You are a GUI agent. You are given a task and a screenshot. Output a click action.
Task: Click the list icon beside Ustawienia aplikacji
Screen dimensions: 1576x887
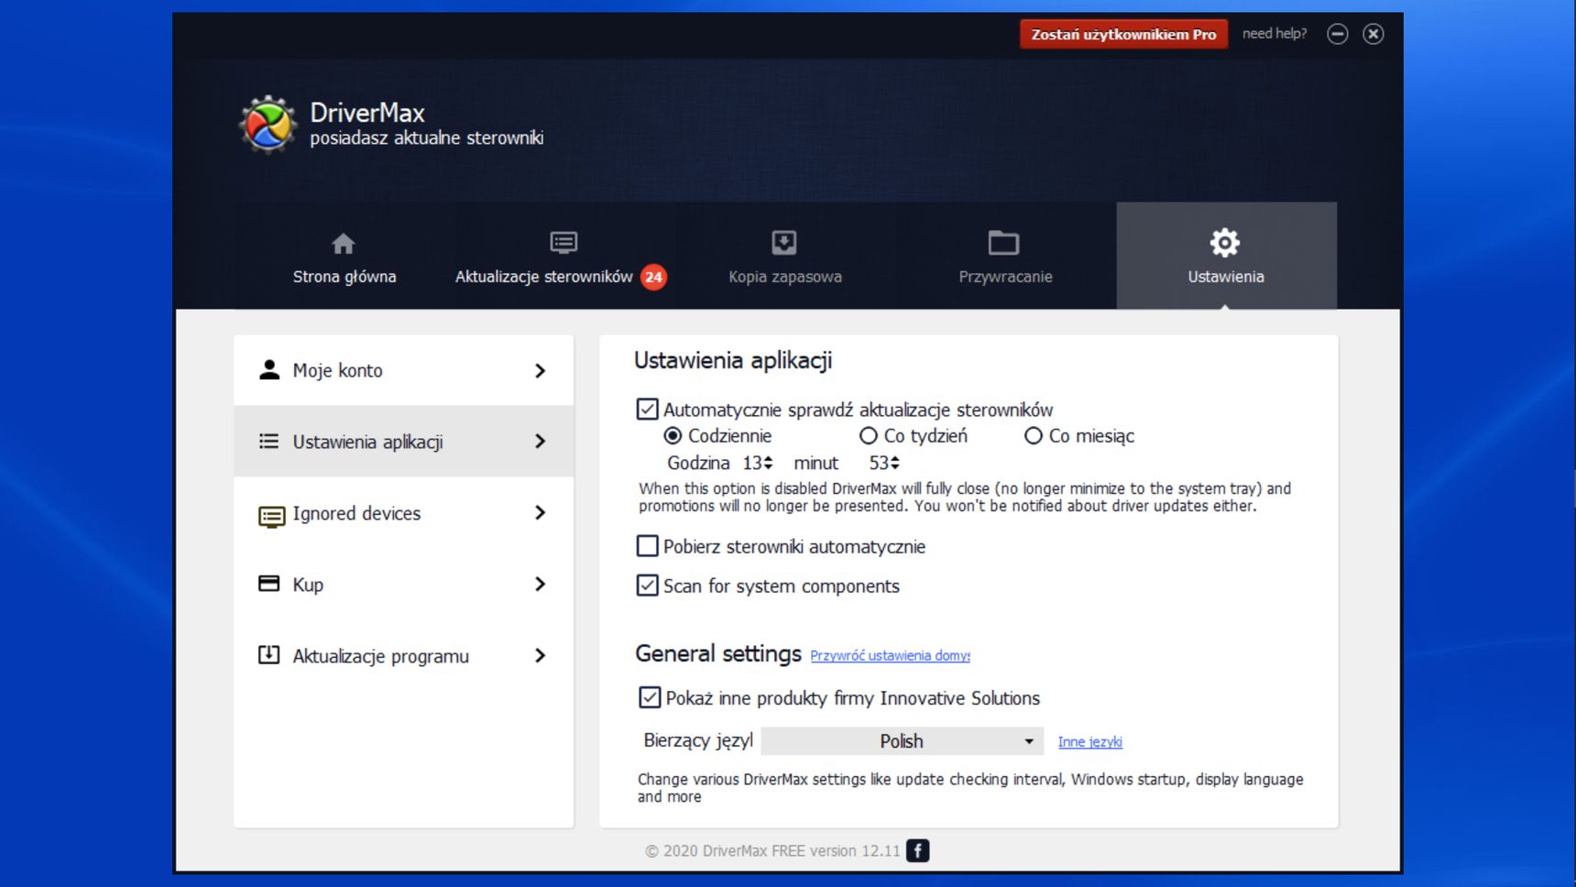click(x=268, y=442)
